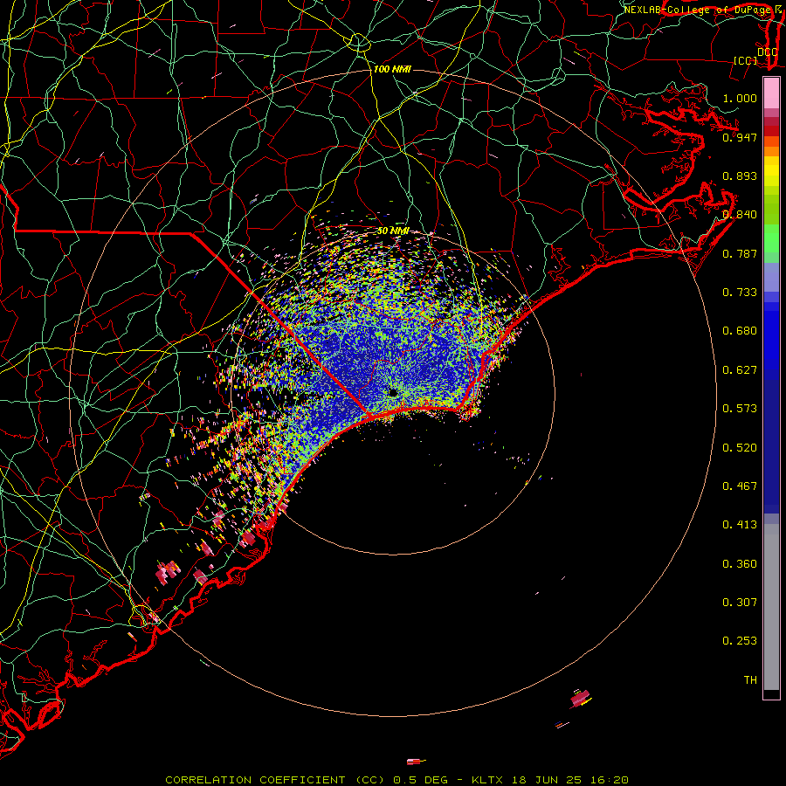Screen dimensions: 786x786
Task: Select the 0.467 legend value
Action: pyautogui.click(x=740, y=486)
